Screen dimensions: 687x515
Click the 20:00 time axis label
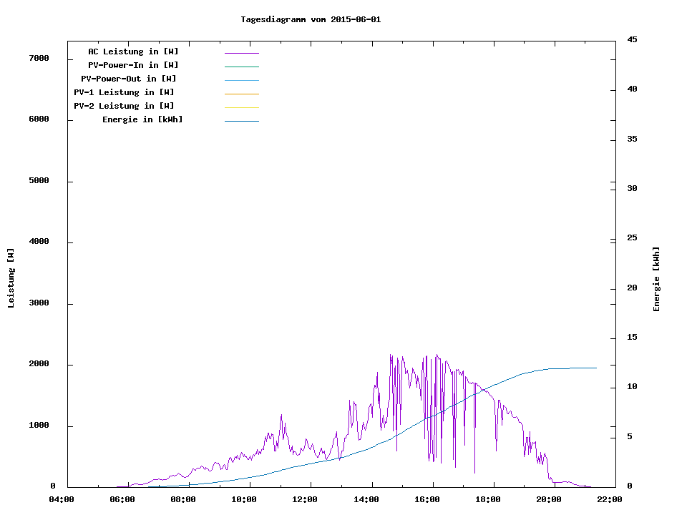[x=548, y=499]
